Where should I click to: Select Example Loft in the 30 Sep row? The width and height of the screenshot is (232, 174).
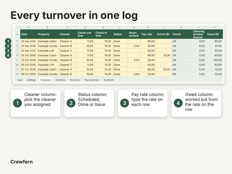(x=48, y=51)
